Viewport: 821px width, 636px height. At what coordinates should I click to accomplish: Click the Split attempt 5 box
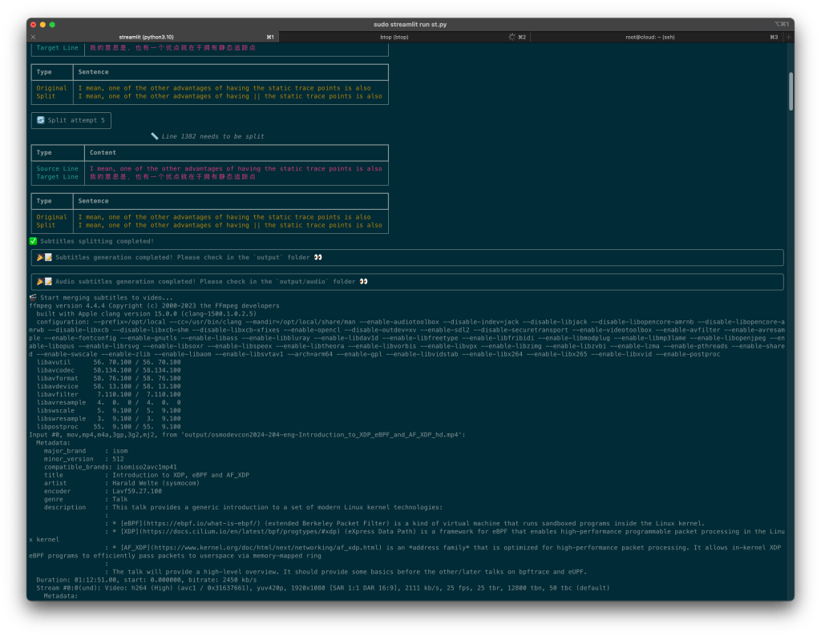click(x=71, y=120)
